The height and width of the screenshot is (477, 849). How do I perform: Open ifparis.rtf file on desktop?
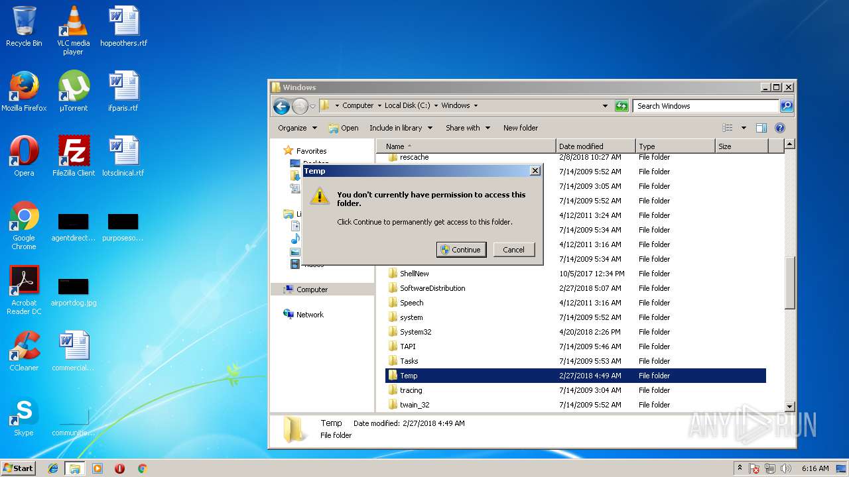(x=123, y=91)
